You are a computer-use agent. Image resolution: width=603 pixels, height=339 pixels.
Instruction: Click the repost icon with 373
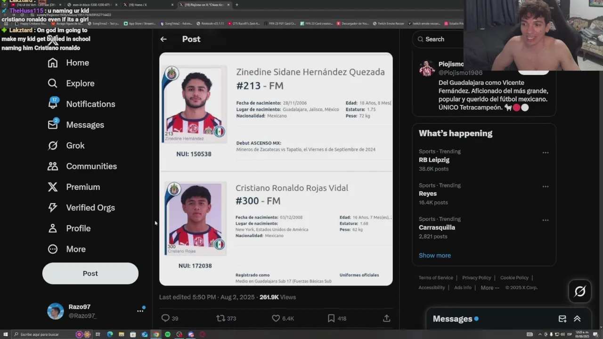point(220,318)
